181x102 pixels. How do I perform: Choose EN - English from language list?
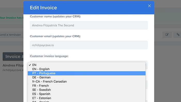[x=87, y=69]
